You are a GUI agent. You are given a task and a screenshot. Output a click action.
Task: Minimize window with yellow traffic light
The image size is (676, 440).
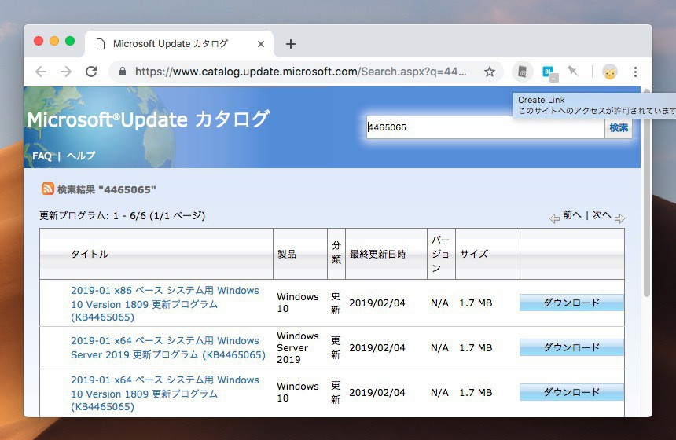(54, 41)
